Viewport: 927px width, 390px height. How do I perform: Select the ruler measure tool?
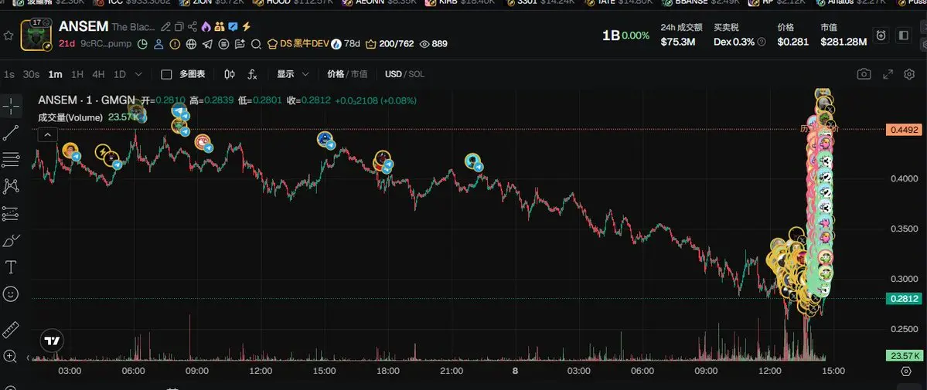coord(12,330)
